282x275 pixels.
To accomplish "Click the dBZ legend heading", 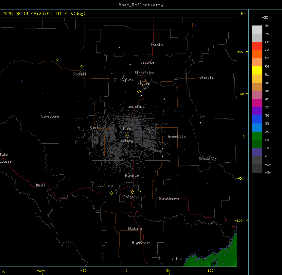I will [265, 17].
